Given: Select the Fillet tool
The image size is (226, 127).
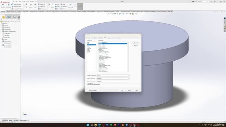Looking at the screenshot, I should tap(49, 5).
